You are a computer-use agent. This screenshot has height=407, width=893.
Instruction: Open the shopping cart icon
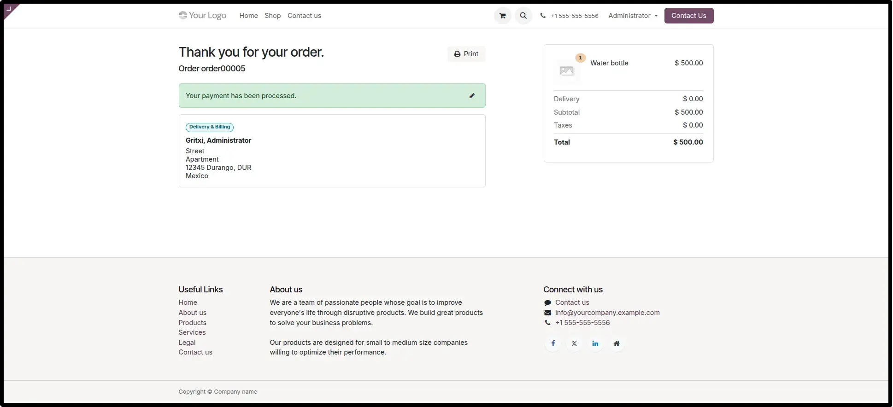tap(503, 16)
